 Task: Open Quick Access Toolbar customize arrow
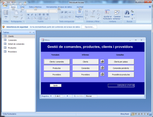(30, 3)
